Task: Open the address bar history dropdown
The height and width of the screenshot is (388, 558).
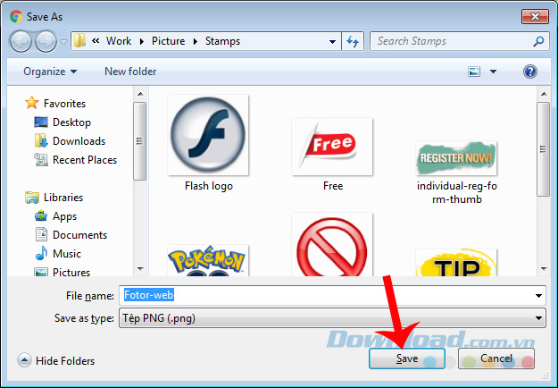Action: (x=332, y=42)
